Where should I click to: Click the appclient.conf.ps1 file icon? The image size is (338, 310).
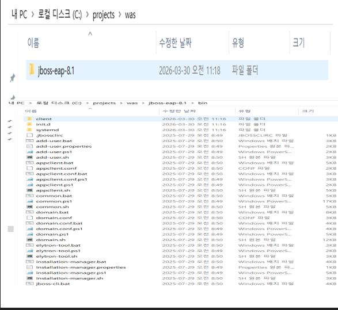(29, 179)
